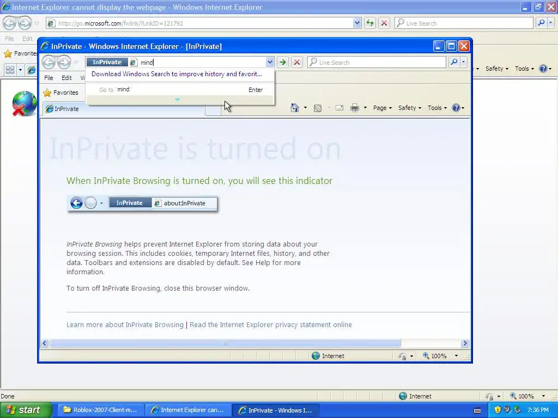This screenshot has width=558, height=418.
Task: Click the Live Search box in the InPrivate window
Action: (x=377, y=62)
